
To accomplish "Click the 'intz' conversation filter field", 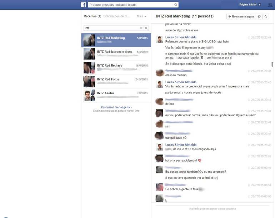I will point(111,28).
